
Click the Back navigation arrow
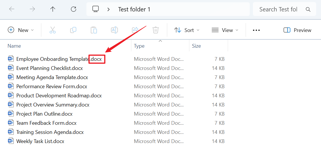(12, 9)
